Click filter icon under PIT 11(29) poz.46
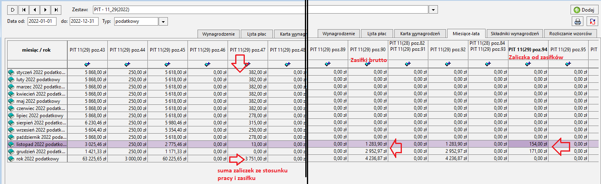The image size is (601, 184). coord(208,64)
